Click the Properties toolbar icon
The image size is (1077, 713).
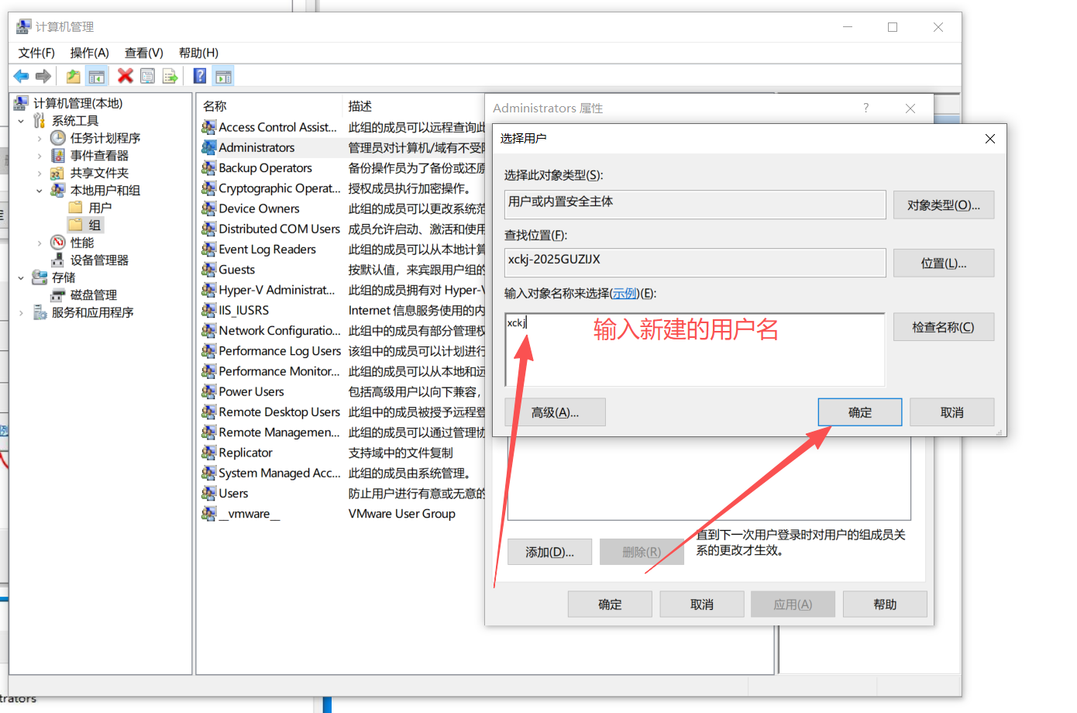point(147,76)
